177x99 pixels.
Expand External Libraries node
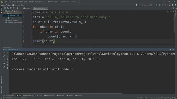coord(4,20)
